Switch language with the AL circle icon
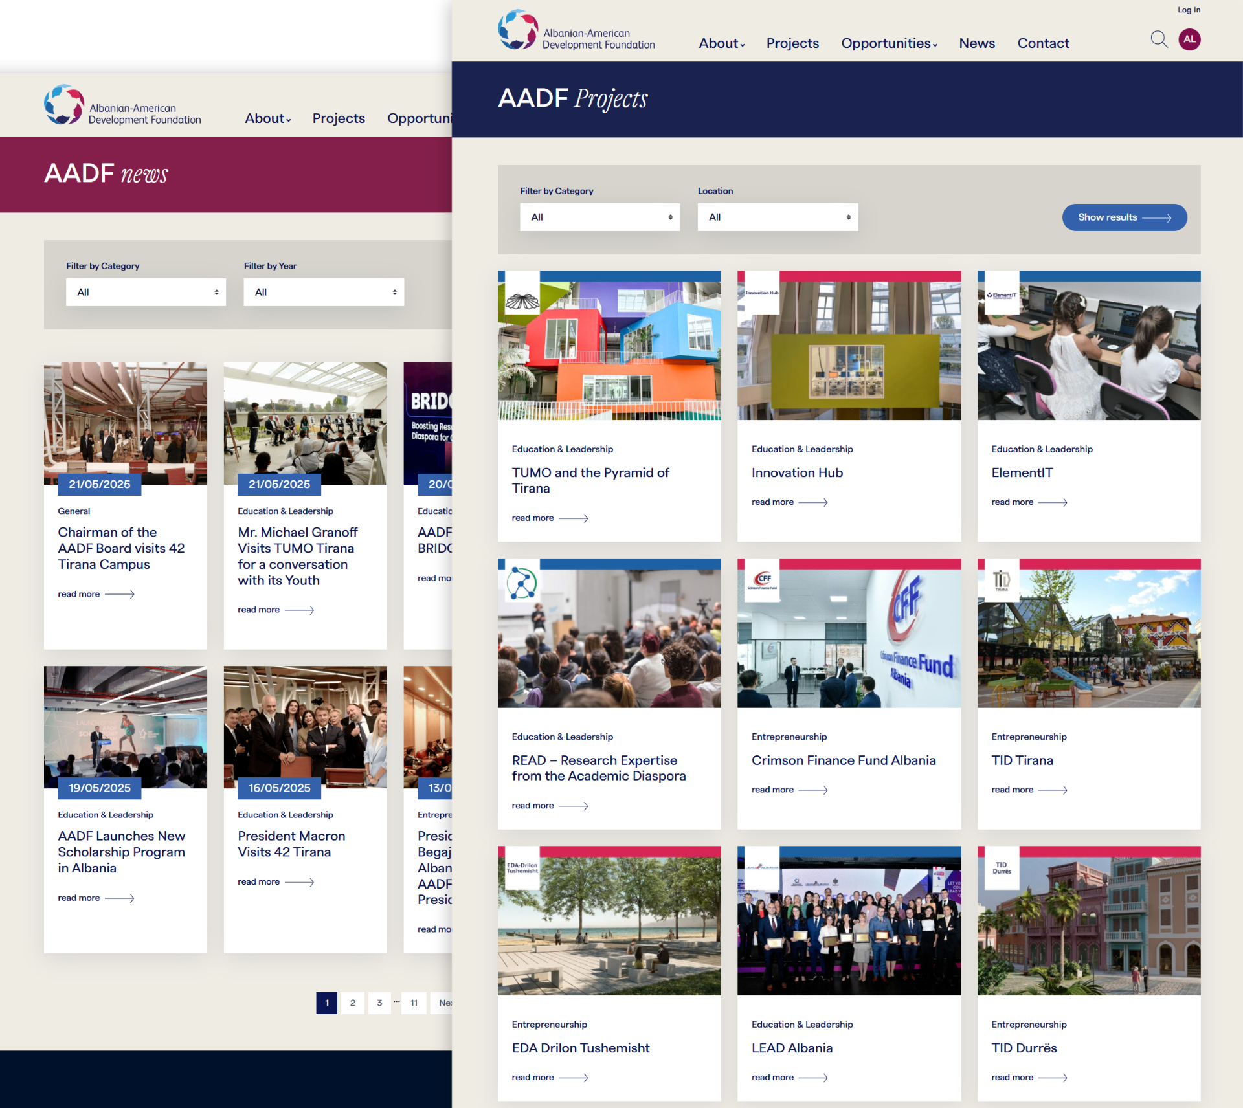The width and height of the screenshot is (1243, 1108). (x=1189, y=39)
